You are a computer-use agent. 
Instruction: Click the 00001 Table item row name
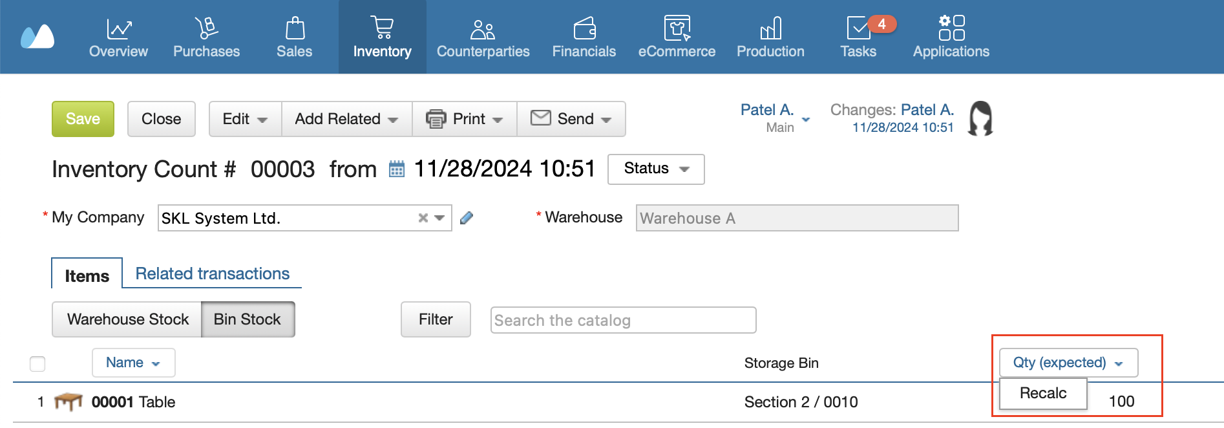(134, 402)
